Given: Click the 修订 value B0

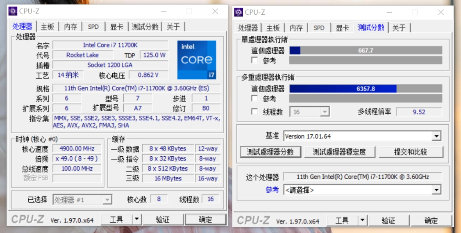Looking at the screenshot, I should click(x=206, y=108).
